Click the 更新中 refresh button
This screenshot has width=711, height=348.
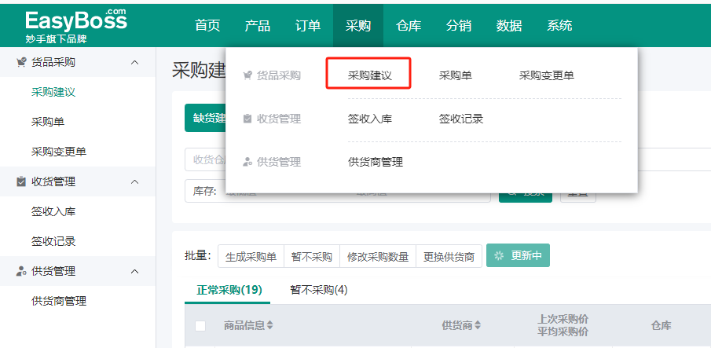click(518, 255)
